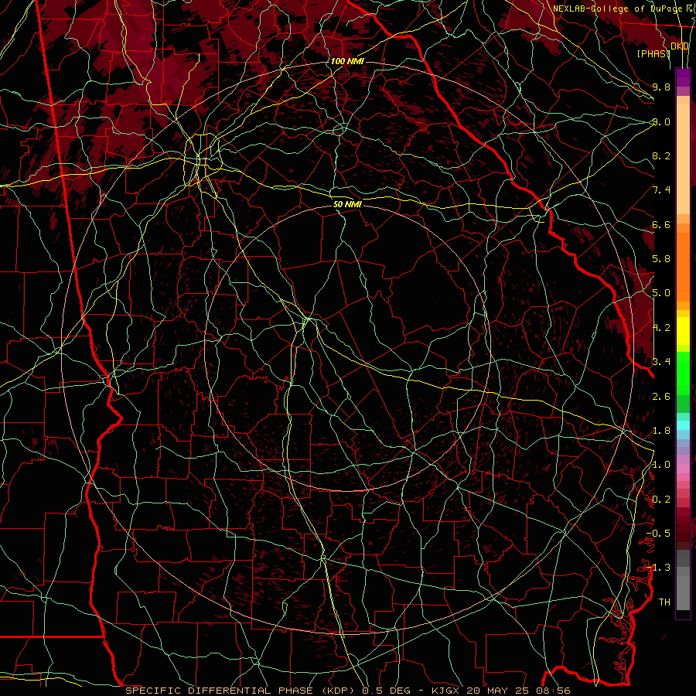Image resolution: width=696 pixels, height=696 pixels.
Task: Click the "-1.3" scale value
Action: (x=659, y=568)
